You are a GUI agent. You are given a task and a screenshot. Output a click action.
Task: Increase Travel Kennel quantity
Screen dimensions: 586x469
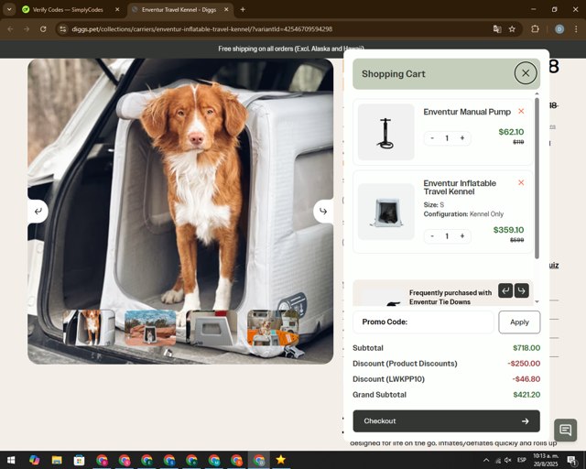point(462,236)
